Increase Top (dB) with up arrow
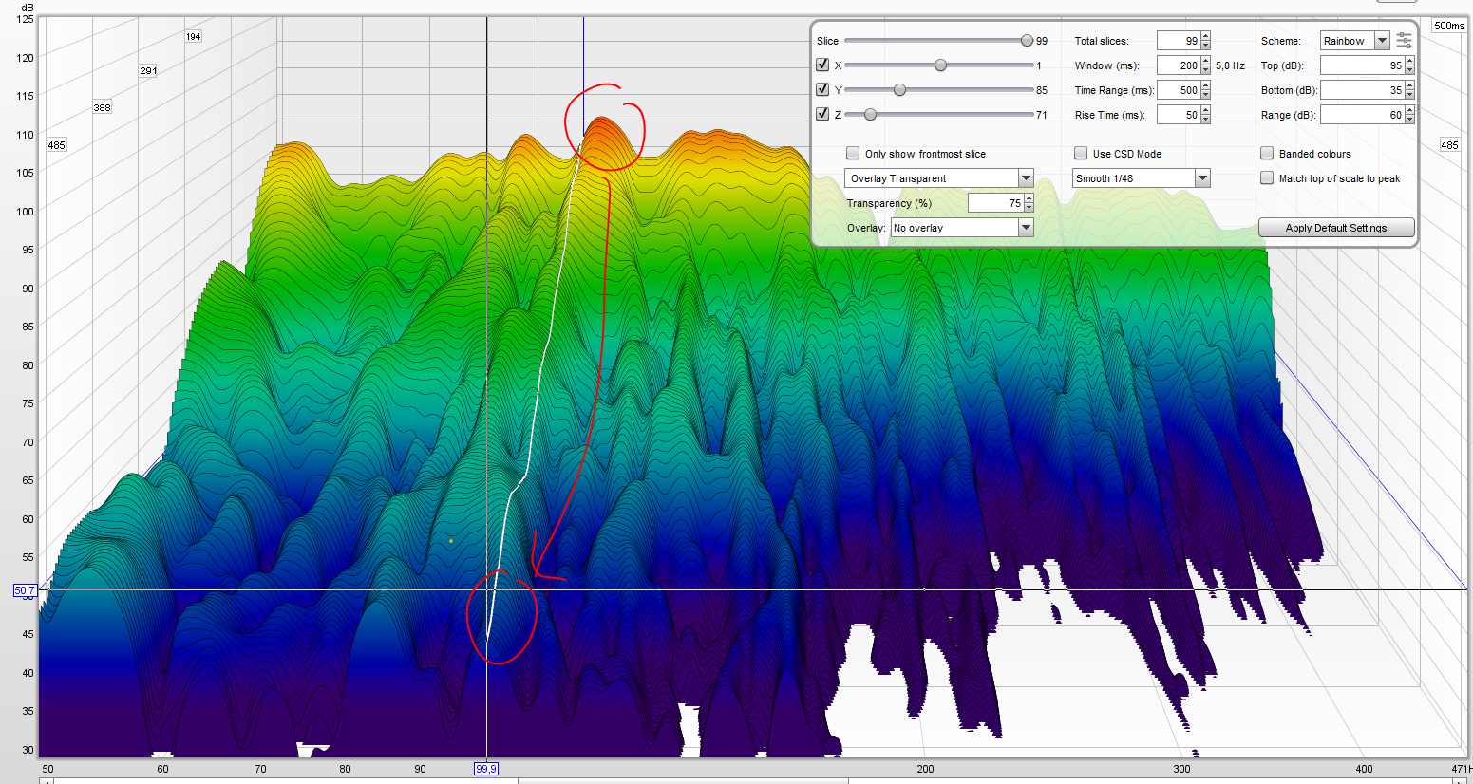The width and height of the screenshot is (1473, 784). (x=1410, y=61)
